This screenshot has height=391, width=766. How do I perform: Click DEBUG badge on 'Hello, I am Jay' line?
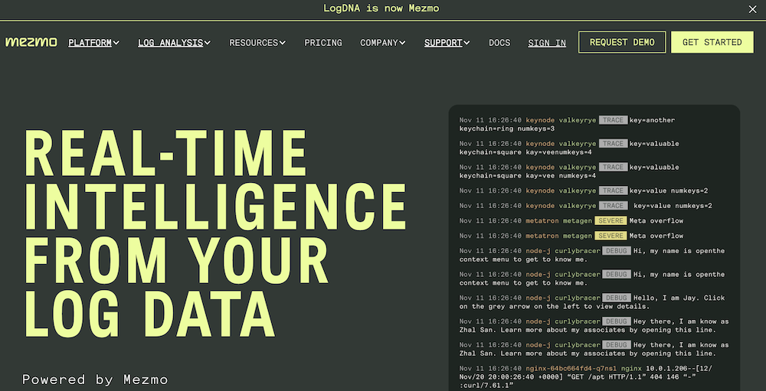(x=616, y=298)
